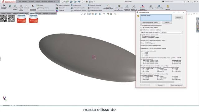Open the Finestra menu

click(x=50, y=2)
